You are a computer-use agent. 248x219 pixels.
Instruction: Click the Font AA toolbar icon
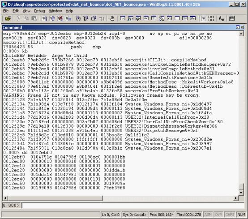222,18
